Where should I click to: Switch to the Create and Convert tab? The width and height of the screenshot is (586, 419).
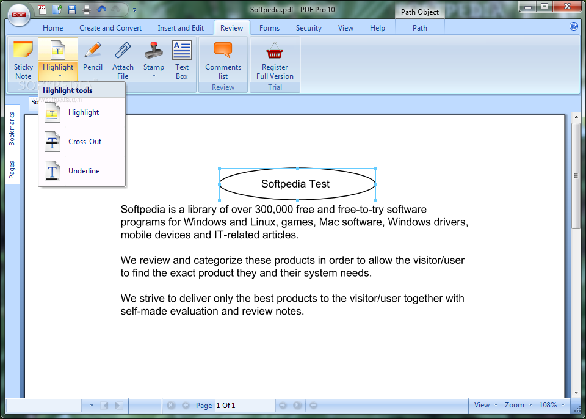[x=110, y=28]
